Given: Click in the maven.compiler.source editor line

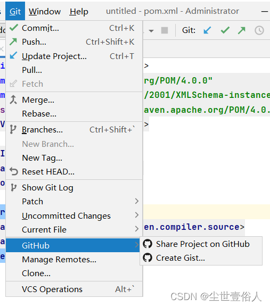Looking at the screenshot, I should coord(194,227).
